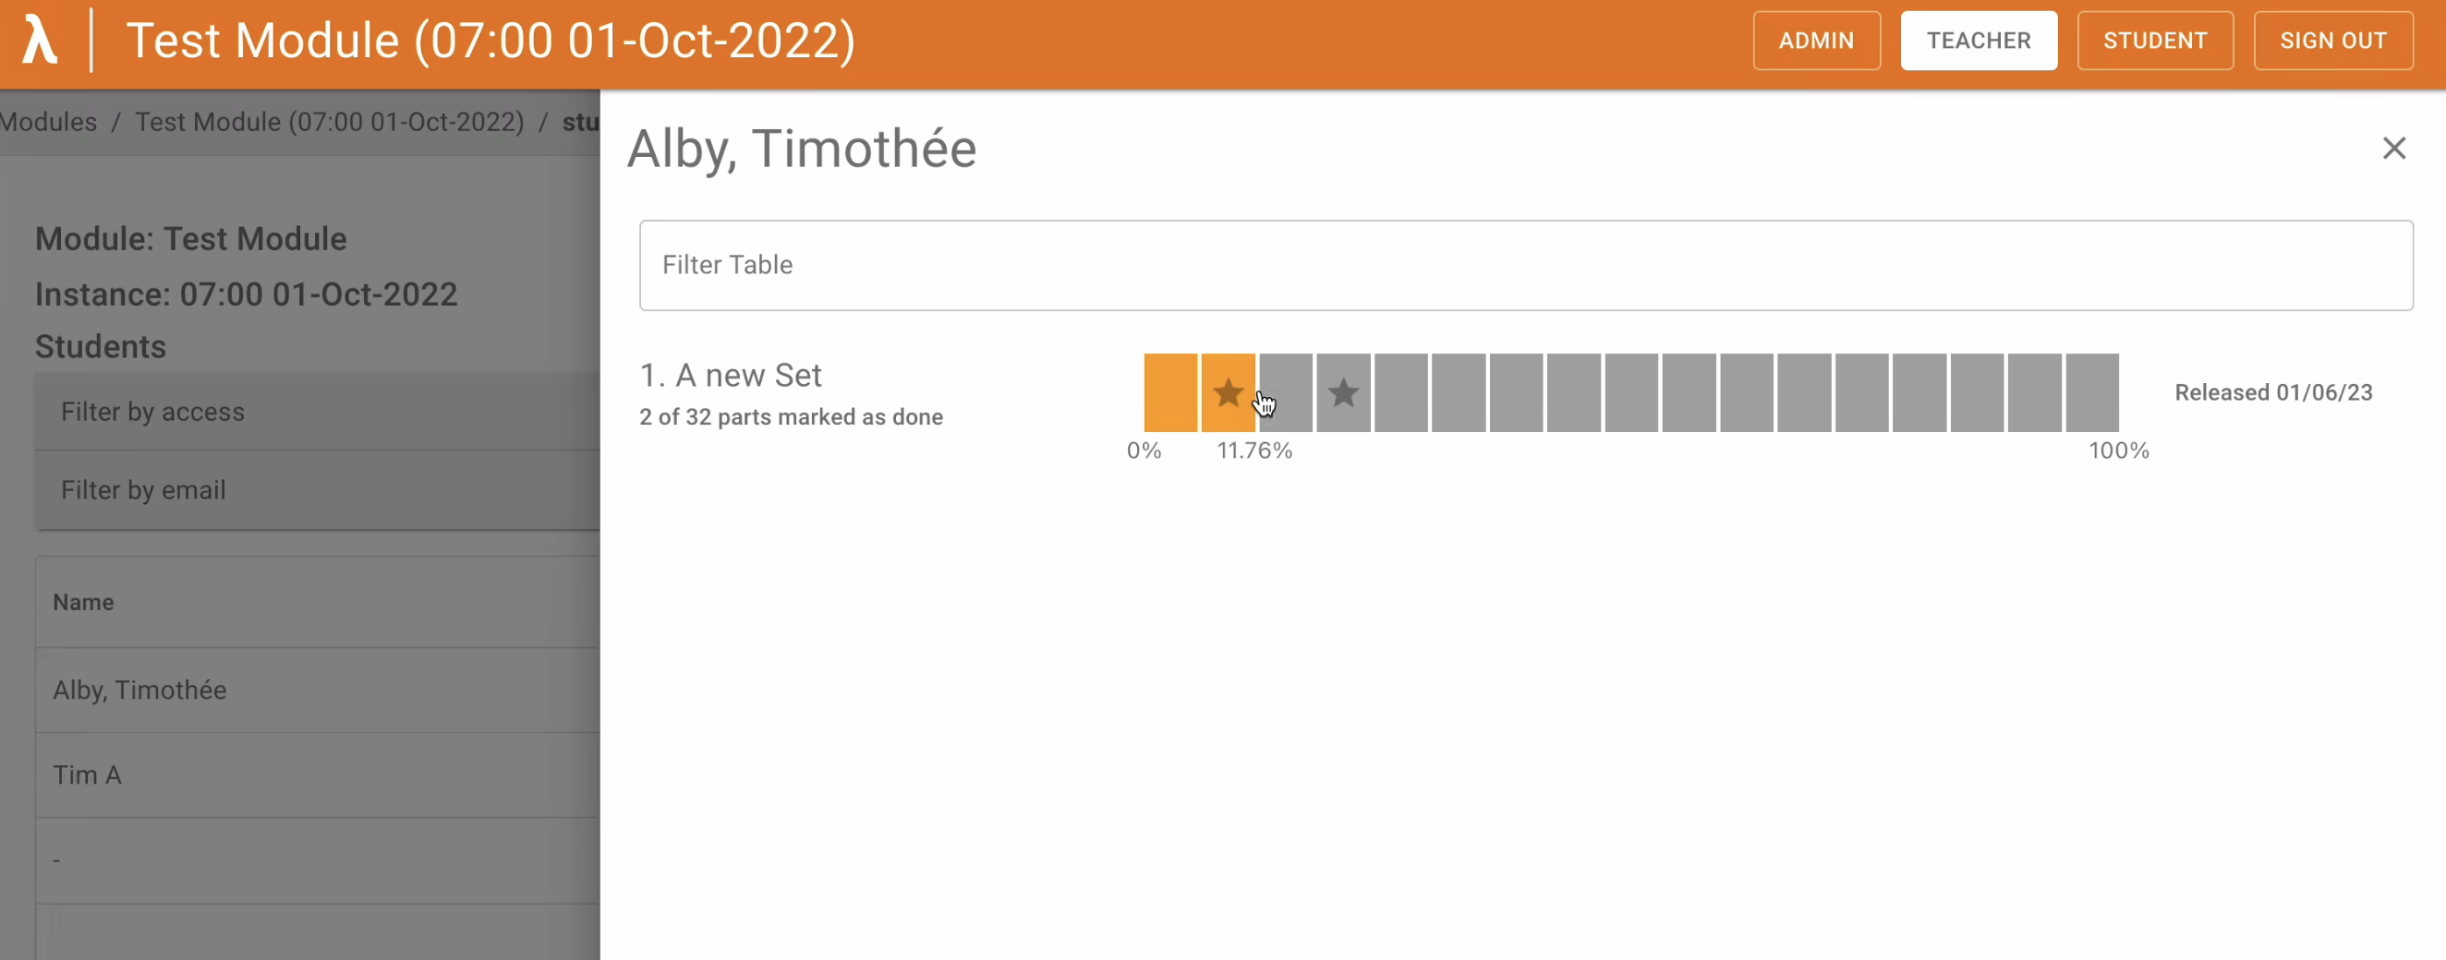Open the Test Module breadcrumb link
Image resolution: width=2446 pixels, height=960 pixels.
[x=330, y=122]
